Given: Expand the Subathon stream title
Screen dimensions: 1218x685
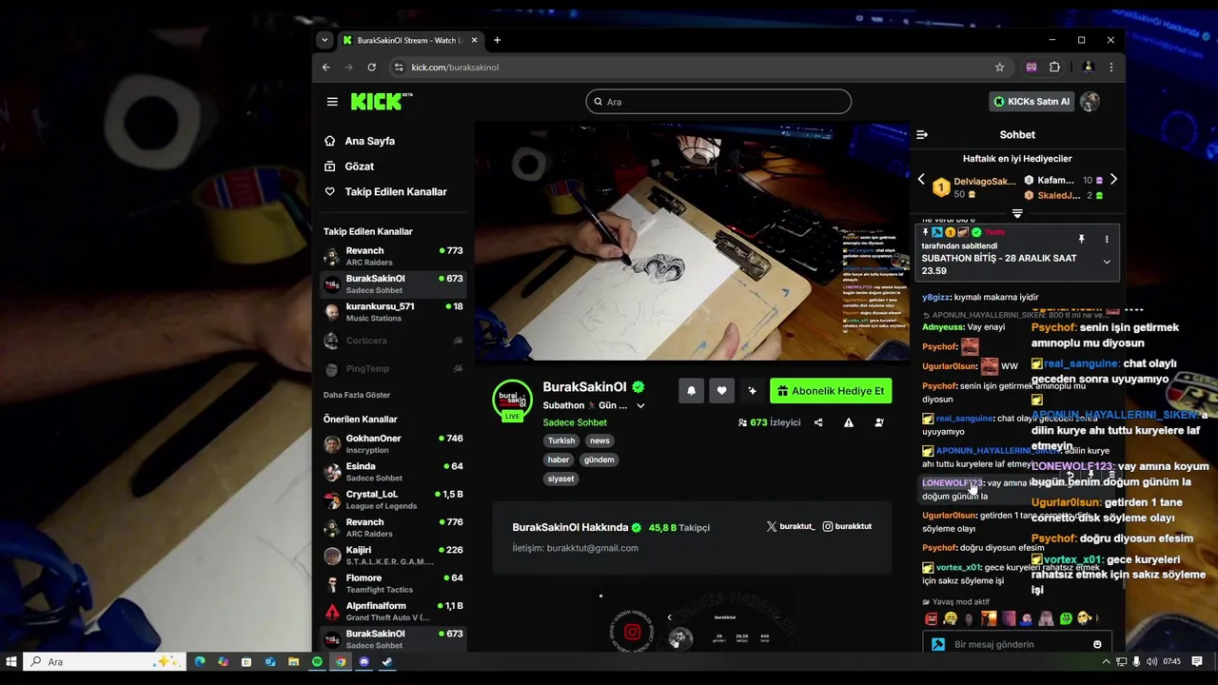Looking at the screenshot, I should [x=640, y=406].
